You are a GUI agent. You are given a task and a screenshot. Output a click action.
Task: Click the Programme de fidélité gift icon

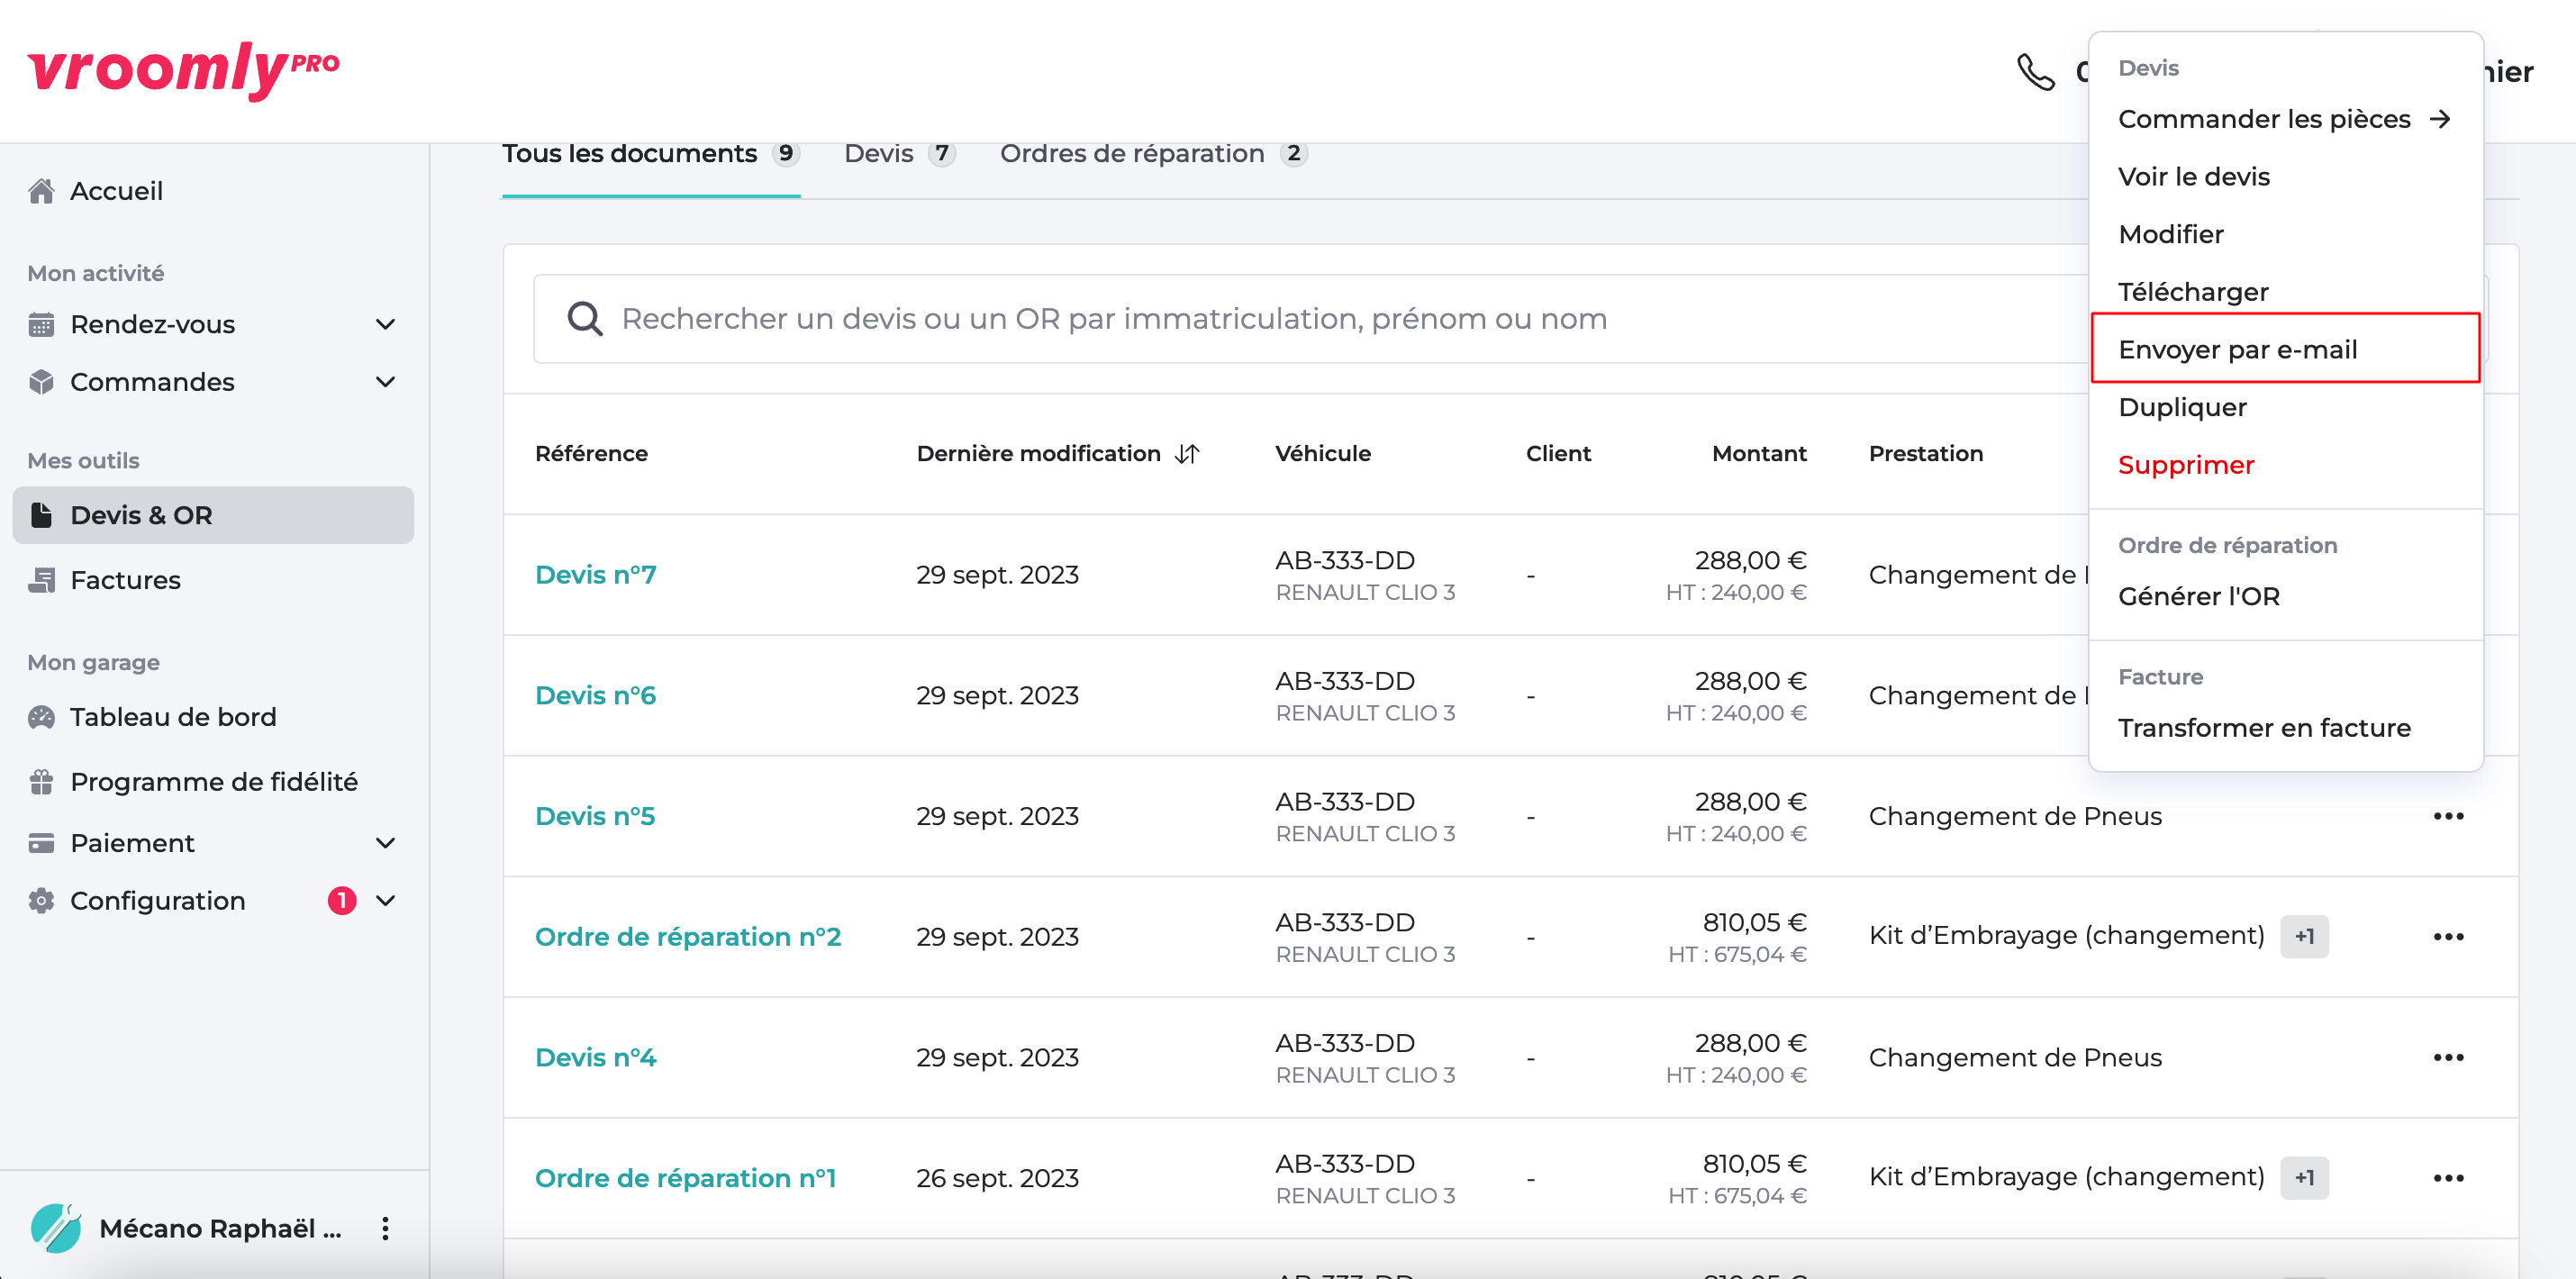(x=41, y=782)
